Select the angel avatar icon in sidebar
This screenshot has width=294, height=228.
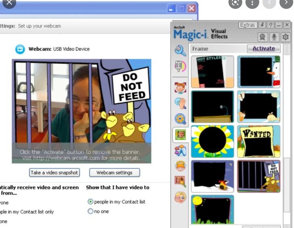(x=180, y=166)
